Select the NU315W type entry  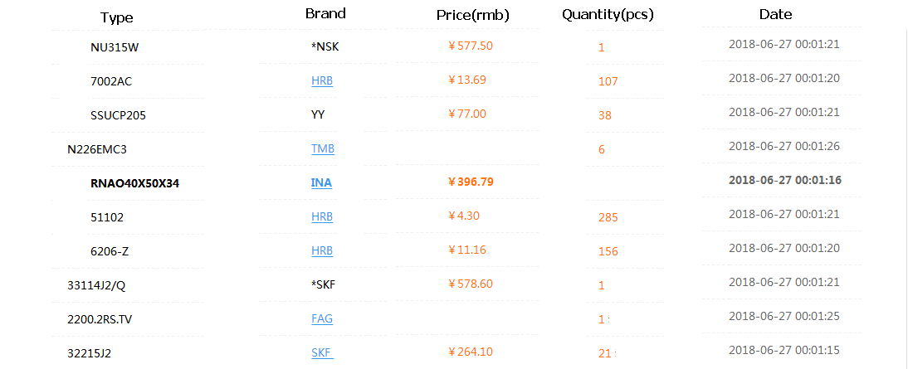click(115, 47)
